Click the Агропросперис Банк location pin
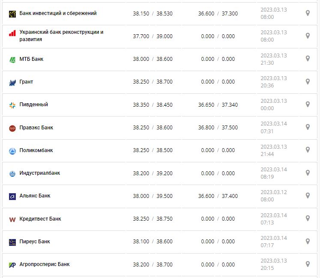 click(x=308, y=264)
